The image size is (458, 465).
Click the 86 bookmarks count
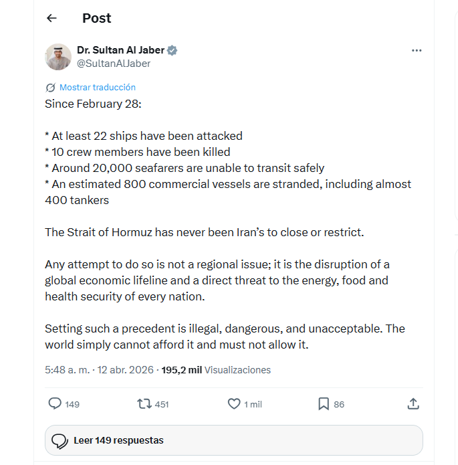point(339,404)
